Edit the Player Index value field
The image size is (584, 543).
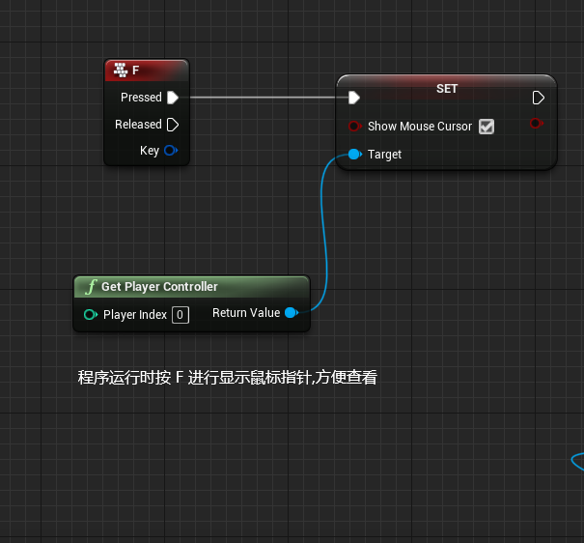[181, 315]
